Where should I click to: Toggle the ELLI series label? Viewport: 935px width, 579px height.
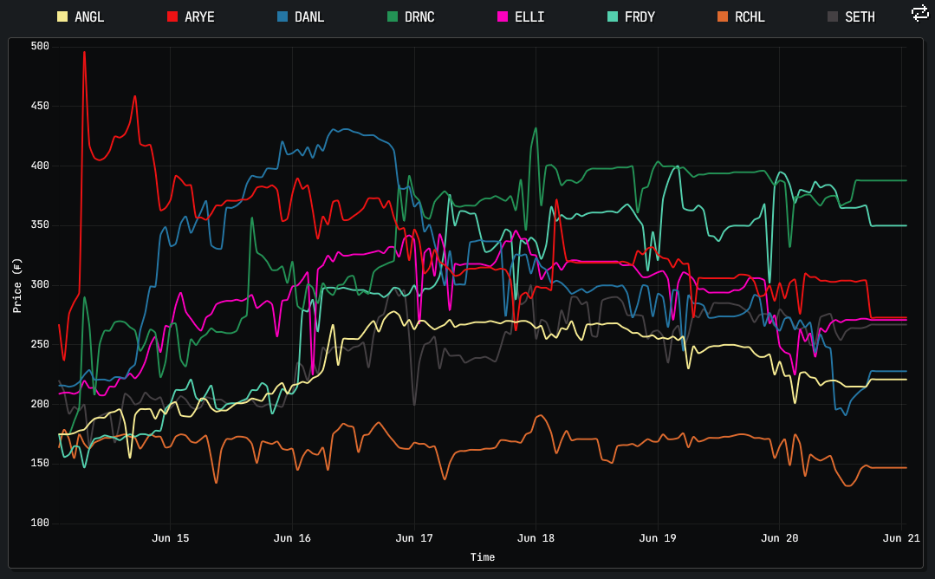(x=529, y=16)
